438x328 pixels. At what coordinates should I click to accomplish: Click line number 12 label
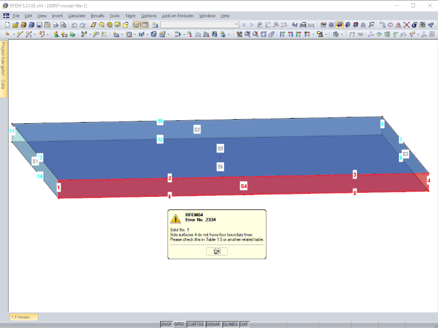click(160, 139)
